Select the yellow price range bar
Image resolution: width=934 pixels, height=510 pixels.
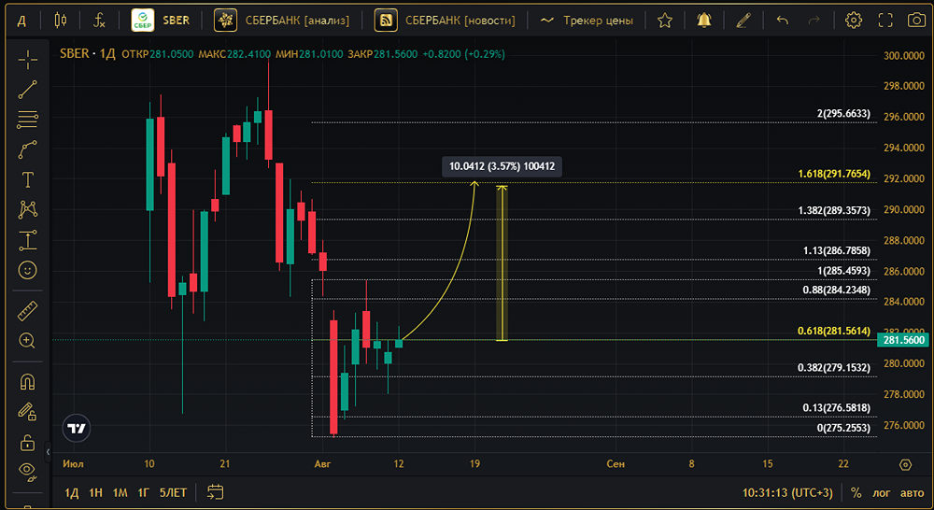point(502,263)
